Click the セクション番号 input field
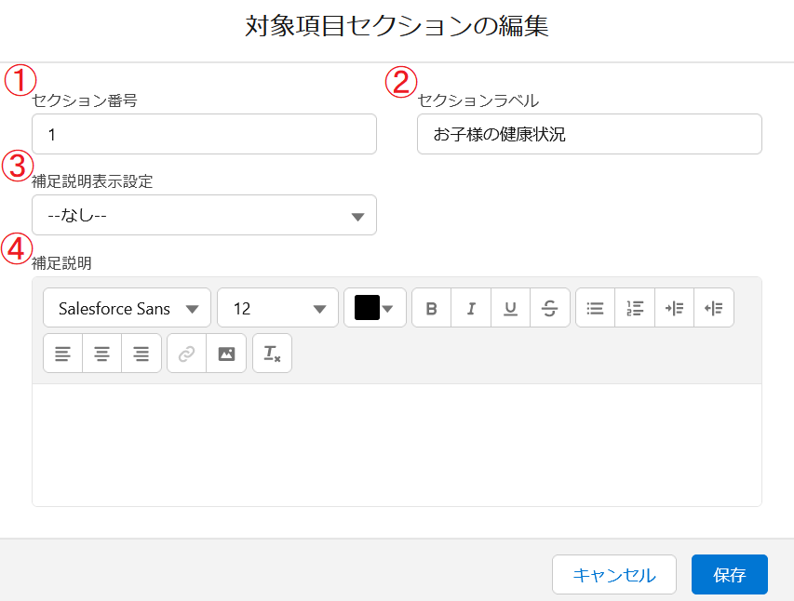The width and height of the screenshot is (794, 601). 204,134
